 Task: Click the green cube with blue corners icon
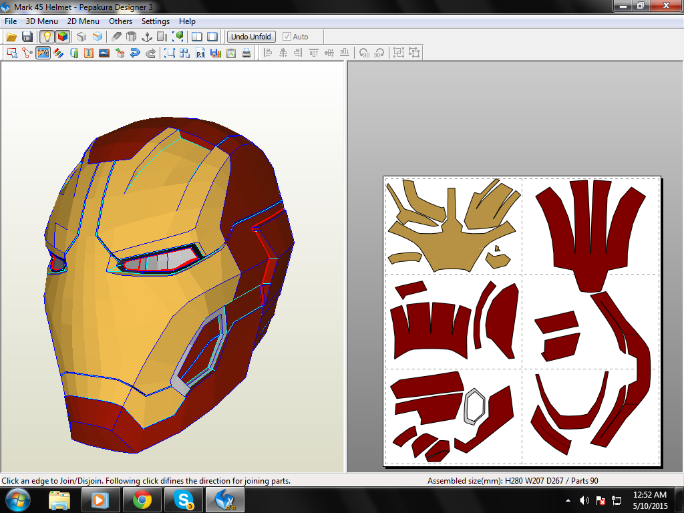point(178,37)
